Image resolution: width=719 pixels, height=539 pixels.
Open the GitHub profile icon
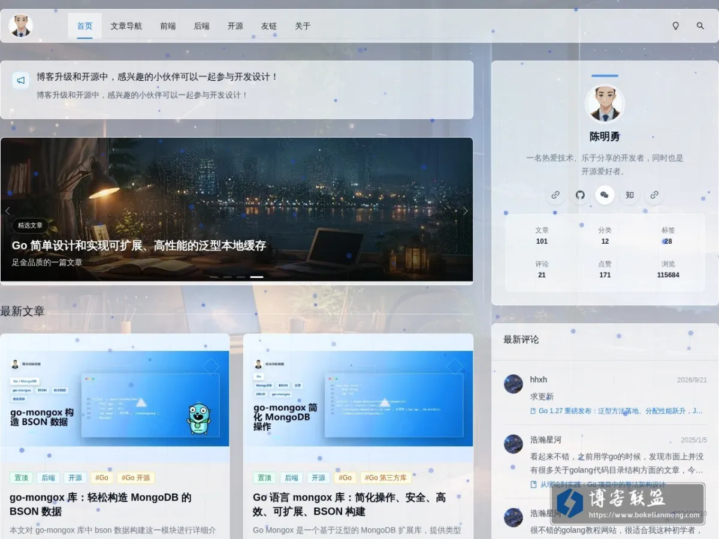tap(580, 195)
